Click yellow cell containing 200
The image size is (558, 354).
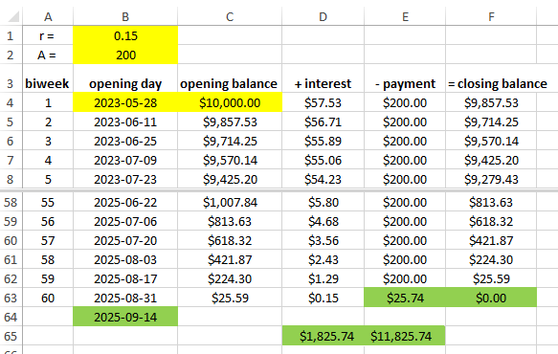(x=125, y=55)
